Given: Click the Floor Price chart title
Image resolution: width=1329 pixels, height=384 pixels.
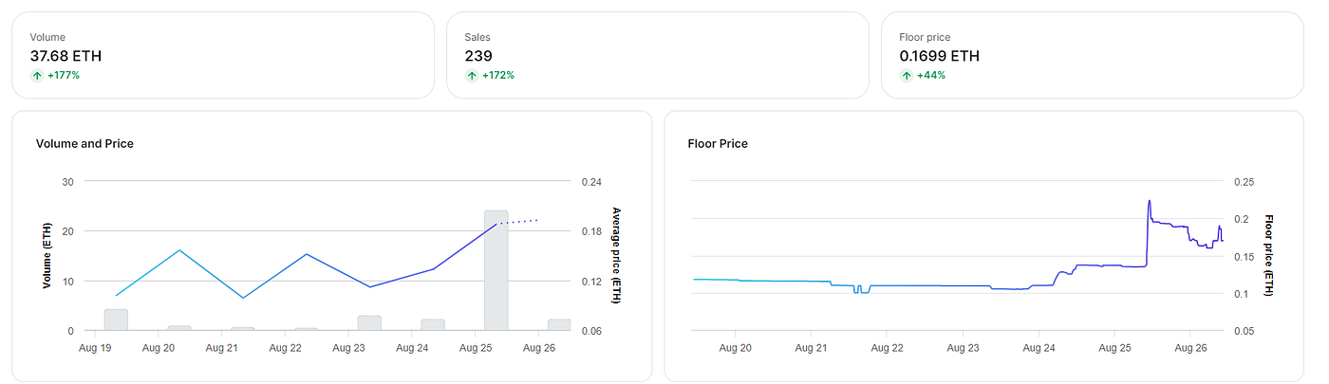Looking at the screenshot, I should 718,144.
